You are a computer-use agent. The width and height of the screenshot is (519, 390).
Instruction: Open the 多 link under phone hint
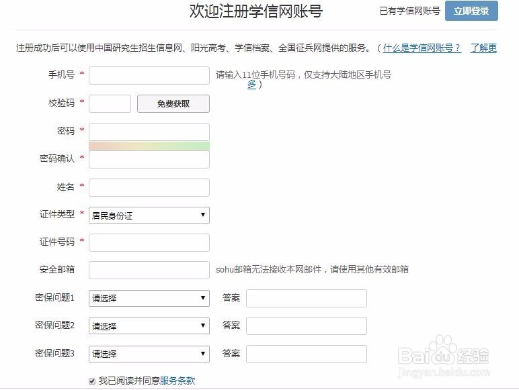click(251, 85)
